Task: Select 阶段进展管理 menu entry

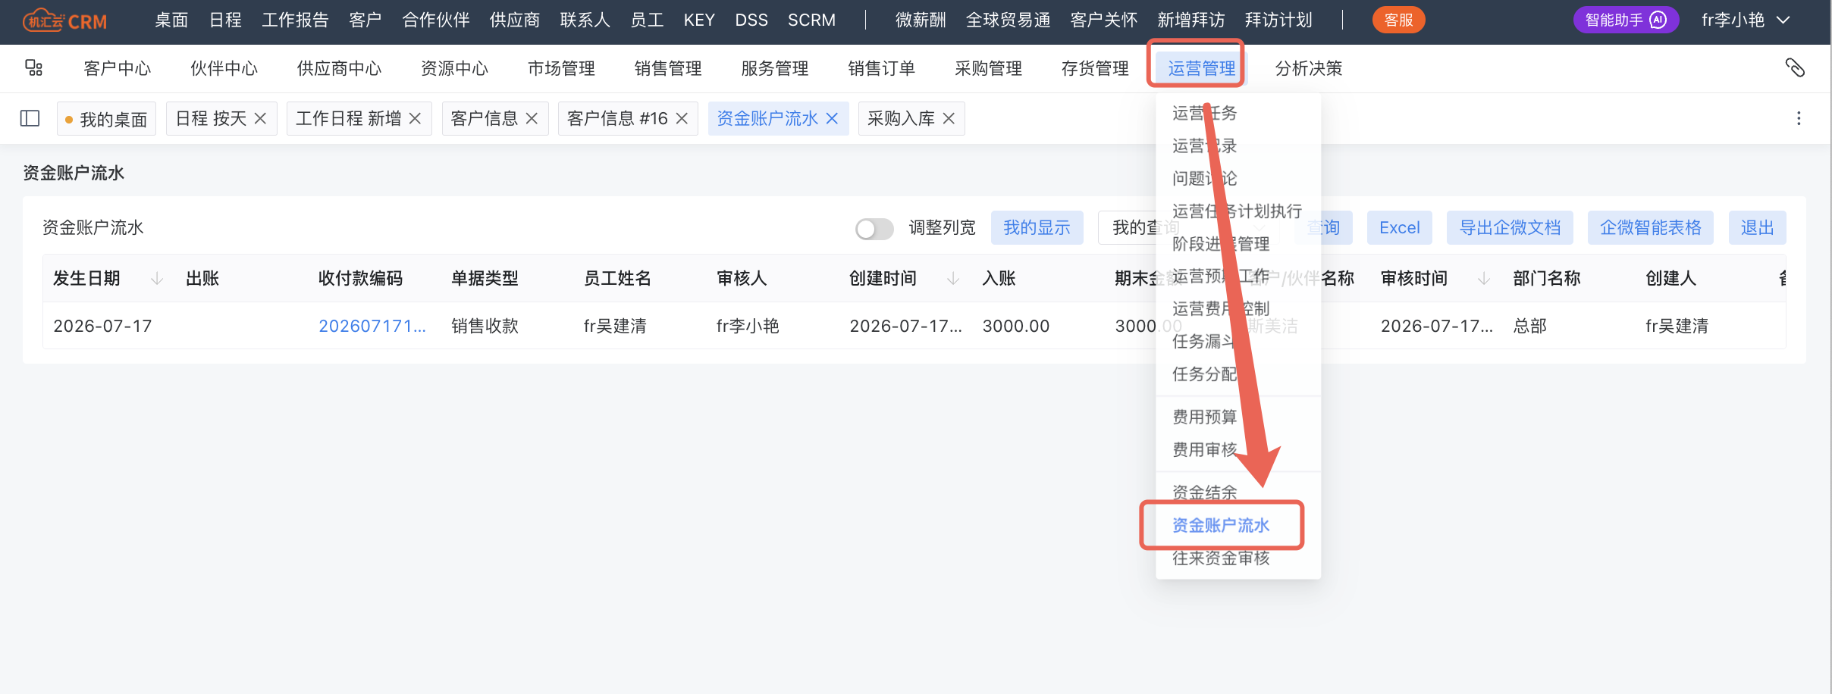Action: 1221,243
